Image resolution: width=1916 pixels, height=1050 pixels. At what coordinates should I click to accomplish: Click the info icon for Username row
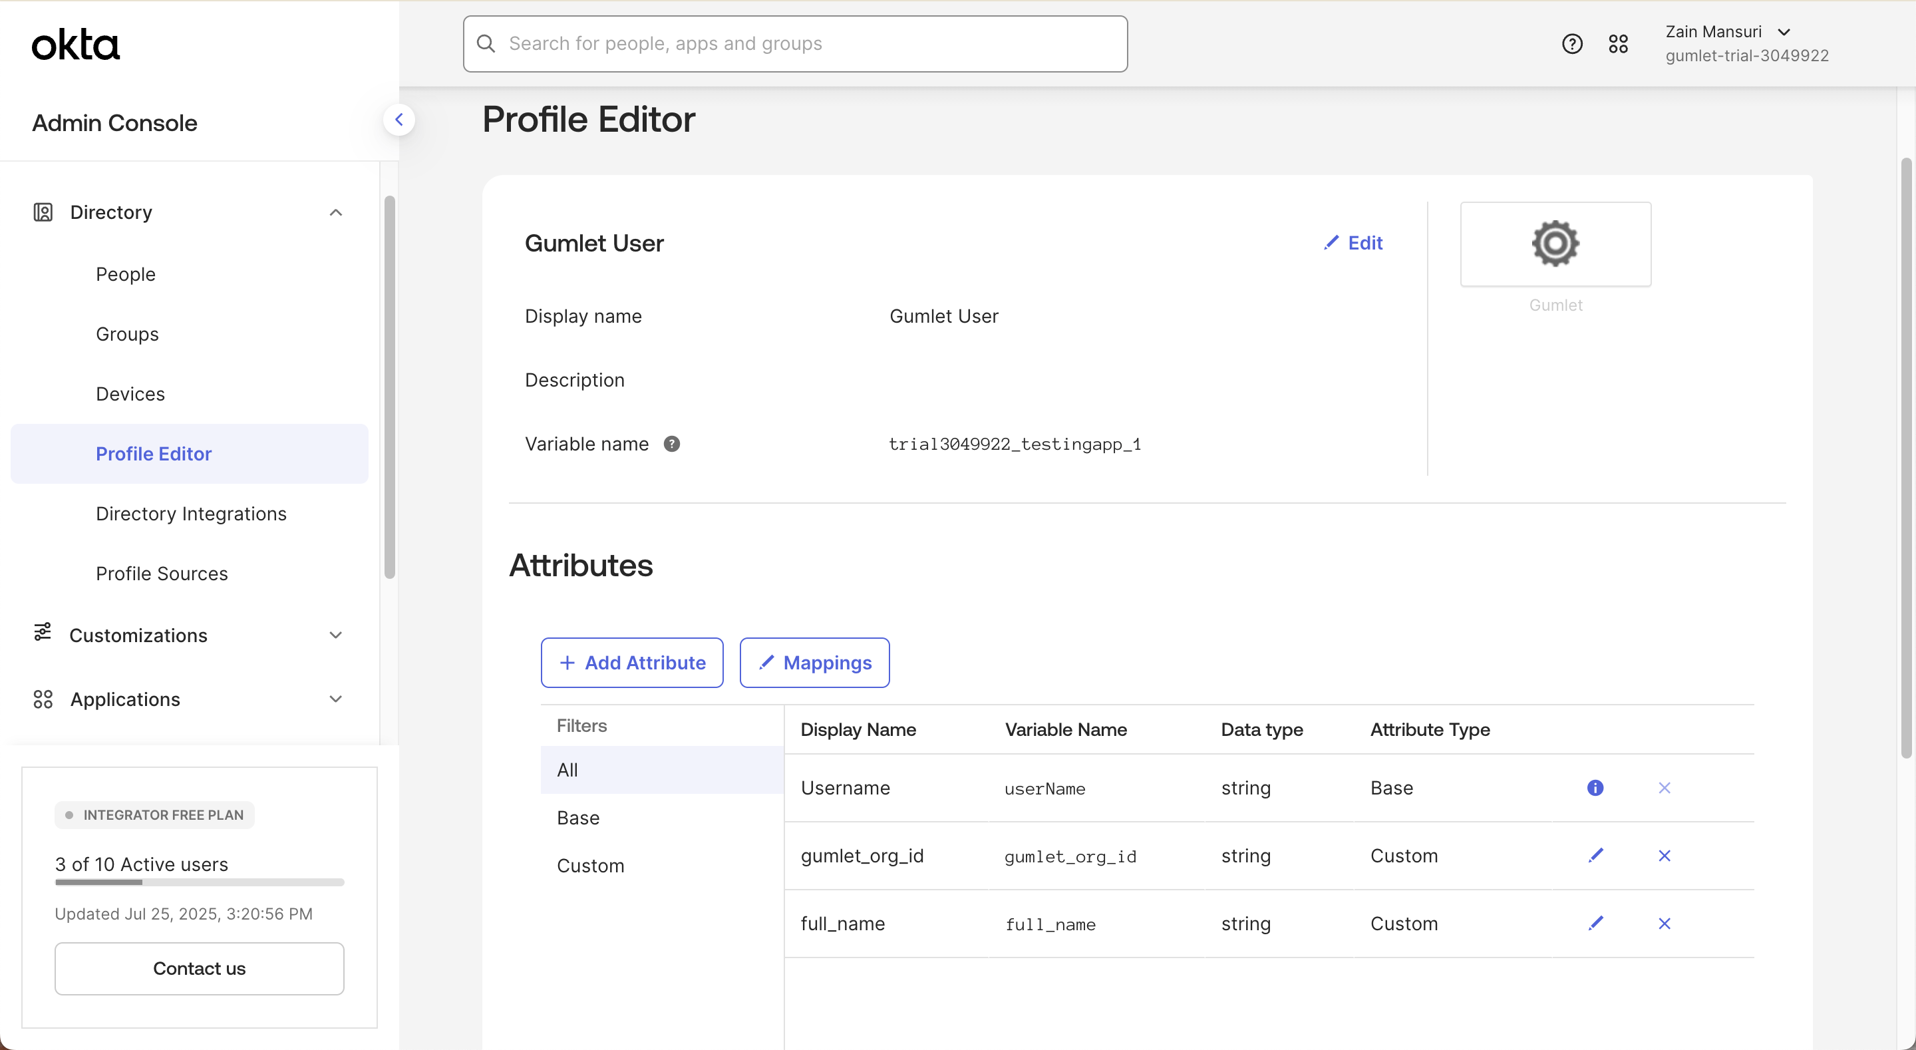pos(1595,787)
